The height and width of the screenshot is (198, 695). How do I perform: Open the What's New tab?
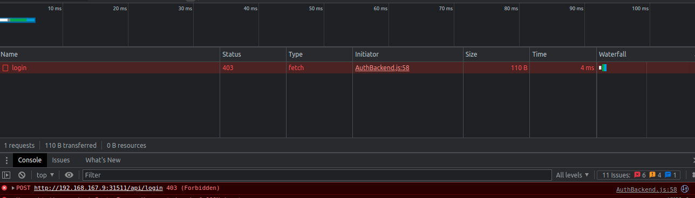(x=103, y=160)
